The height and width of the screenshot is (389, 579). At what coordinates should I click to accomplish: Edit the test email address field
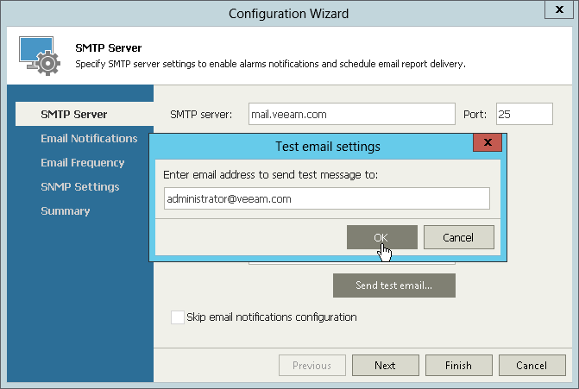327,198
